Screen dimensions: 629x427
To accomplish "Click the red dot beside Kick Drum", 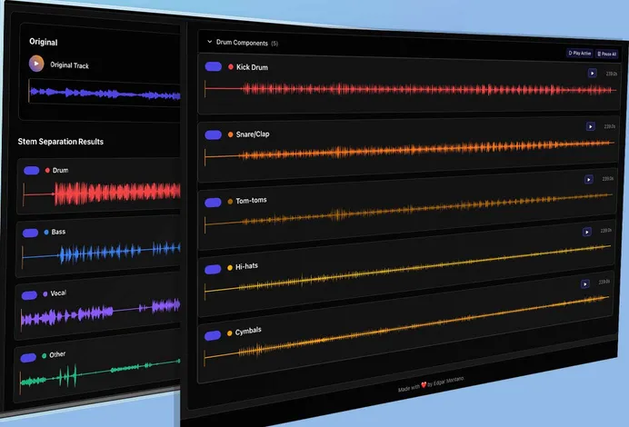I will click(231, 67).
